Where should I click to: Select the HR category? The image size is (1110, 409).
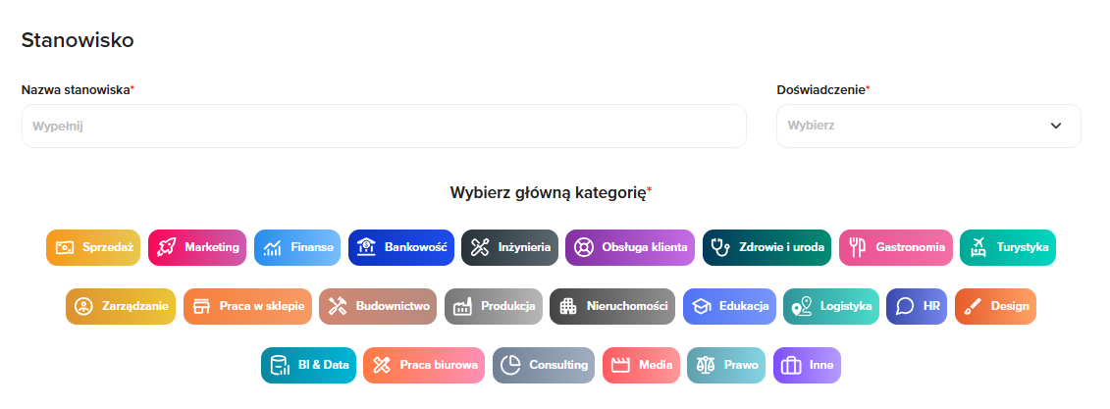(x=916, y=307)
